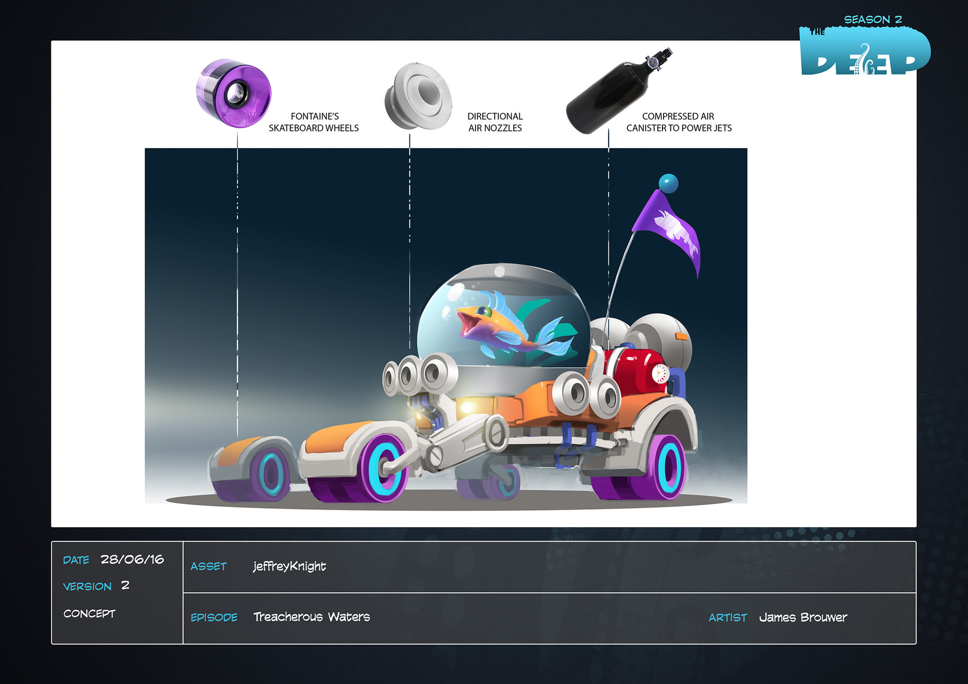968x684 pixels.
Task: Click the date value 28/06/16
Action: (x=132, y=559)
